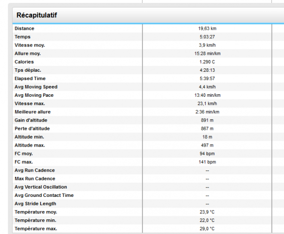Select the Distance row label
This screenshot has width=284, height=234.
tap(24, 28)
